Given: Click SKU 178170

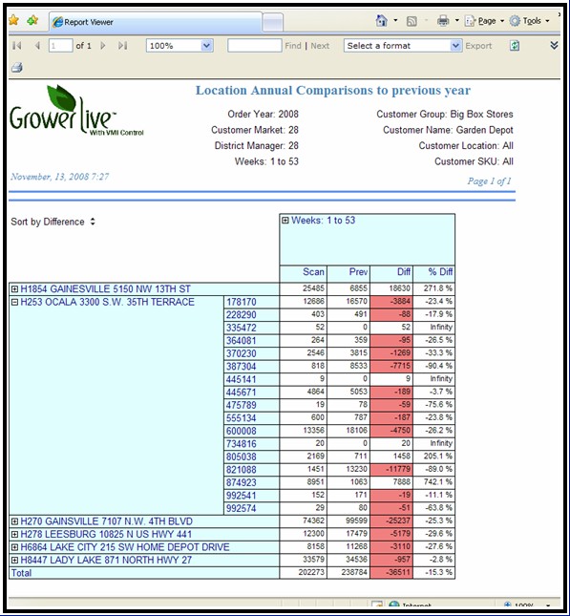Looking at the screenshot, I should (x=242, y=302).
